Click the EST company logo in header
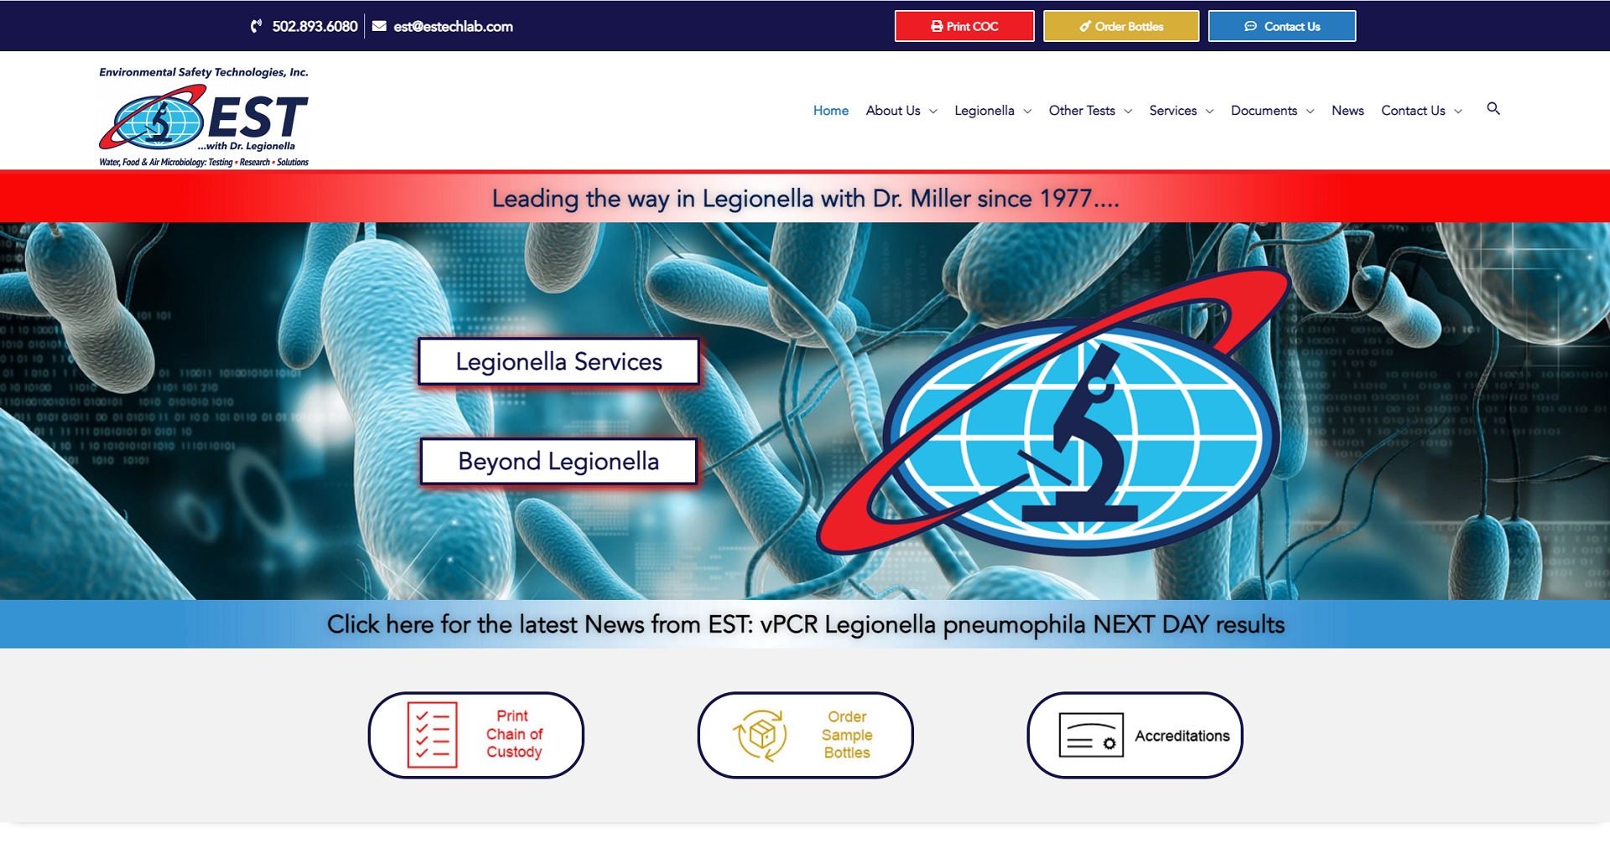This screenshot has height=849, width=1610. (204, 116)
